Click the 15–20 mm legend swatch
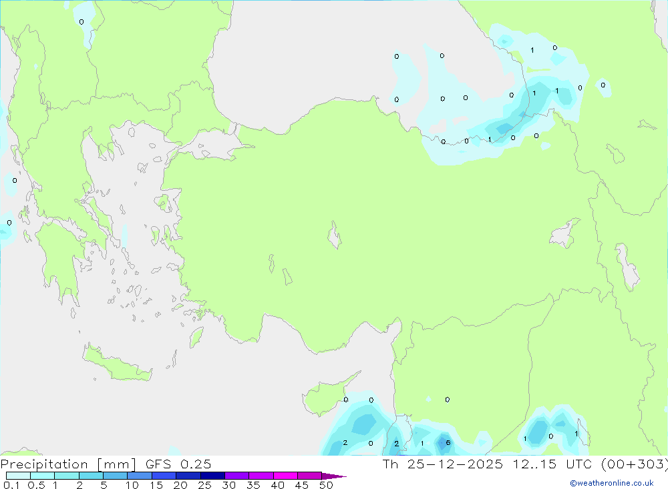 coord(164,476)
